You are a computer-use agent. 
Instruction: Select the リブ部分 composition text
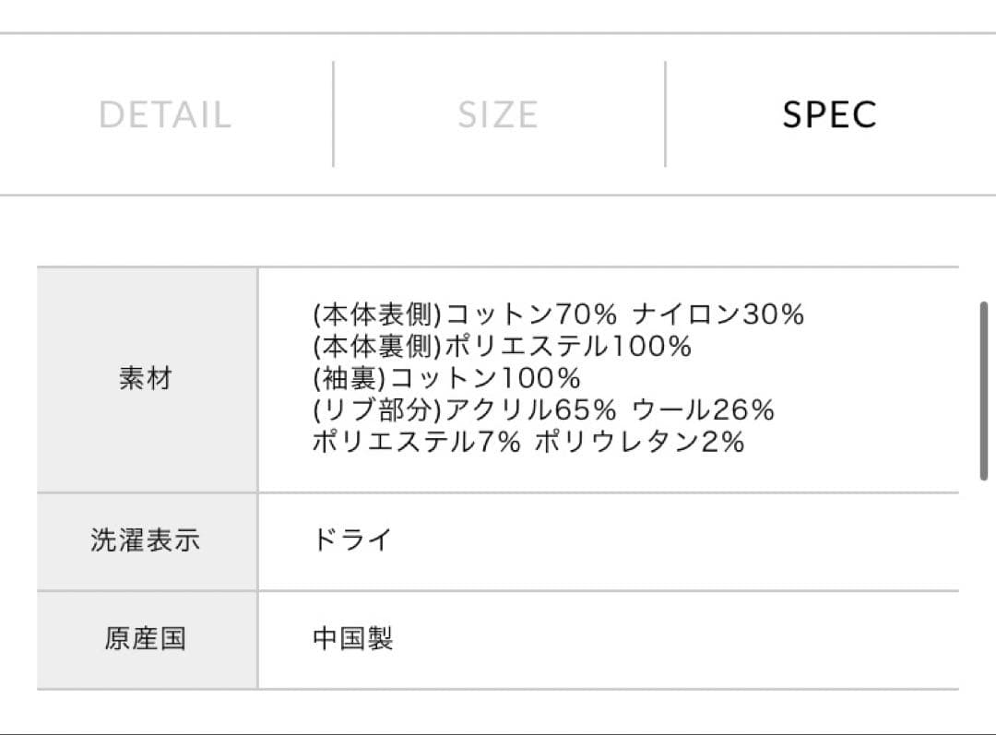pos(543,409)
